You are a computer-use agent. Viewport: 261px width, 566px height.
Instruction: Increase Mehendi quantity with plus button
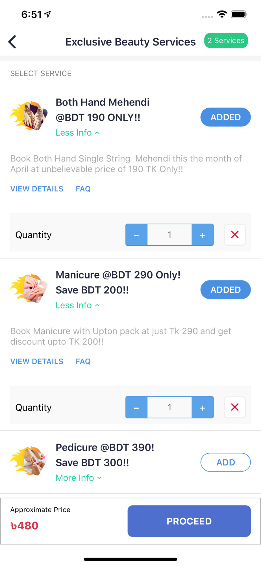203,235
